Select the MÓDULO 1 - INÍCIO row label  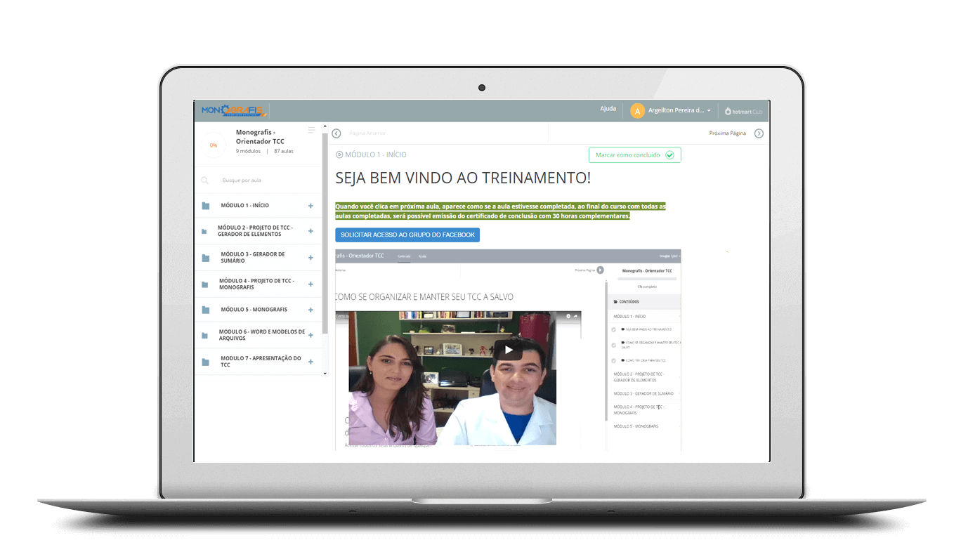pyautogui.click(x=244, y=206)
